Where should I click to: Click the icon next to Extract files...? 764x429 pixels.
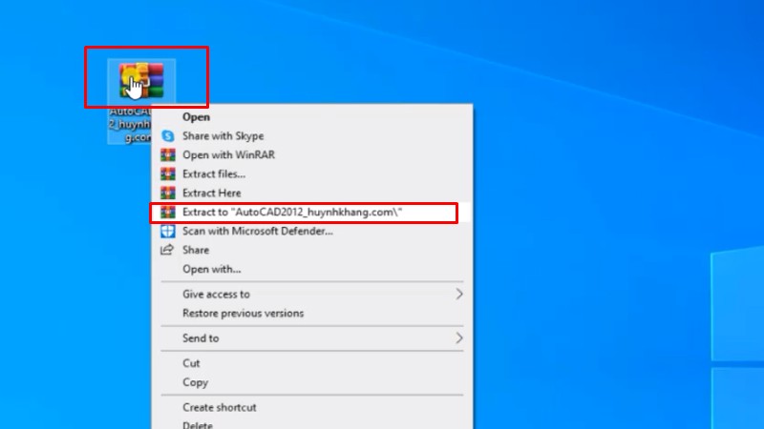click(168, 174)
